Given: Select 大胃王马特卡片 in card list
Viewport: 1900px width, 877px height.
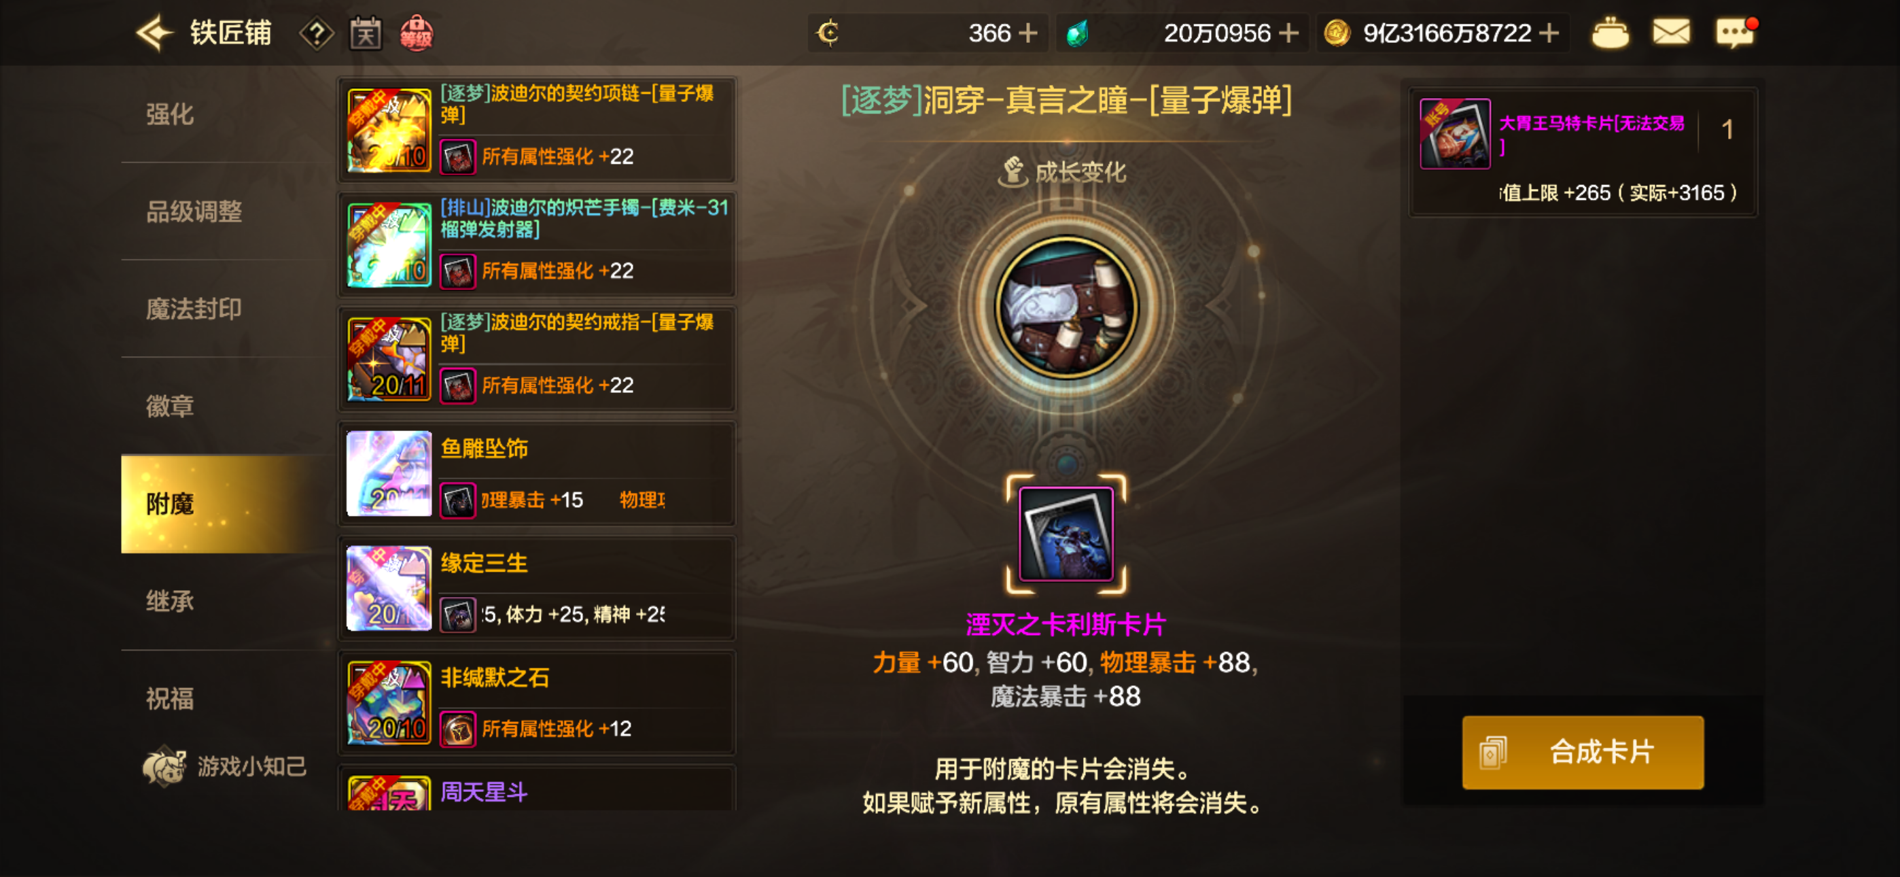Looking at the screenshot, I should (x=1583, y=152).
